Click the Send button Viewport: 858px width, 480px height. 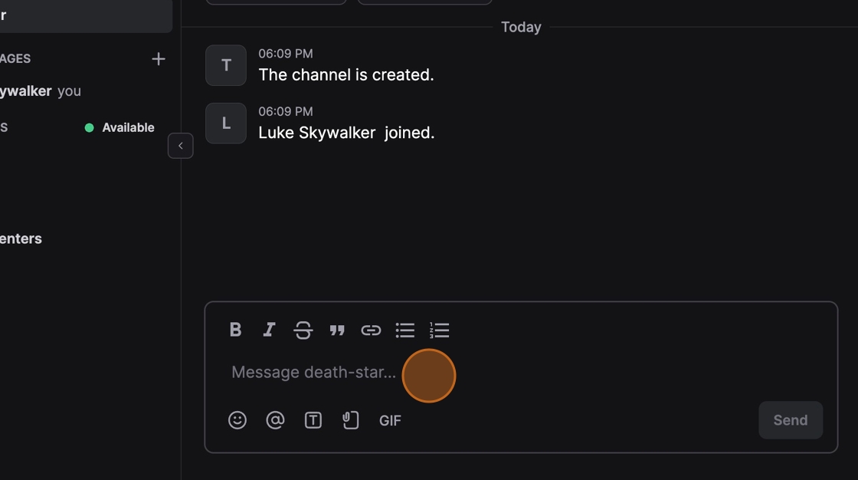point(791,420)
